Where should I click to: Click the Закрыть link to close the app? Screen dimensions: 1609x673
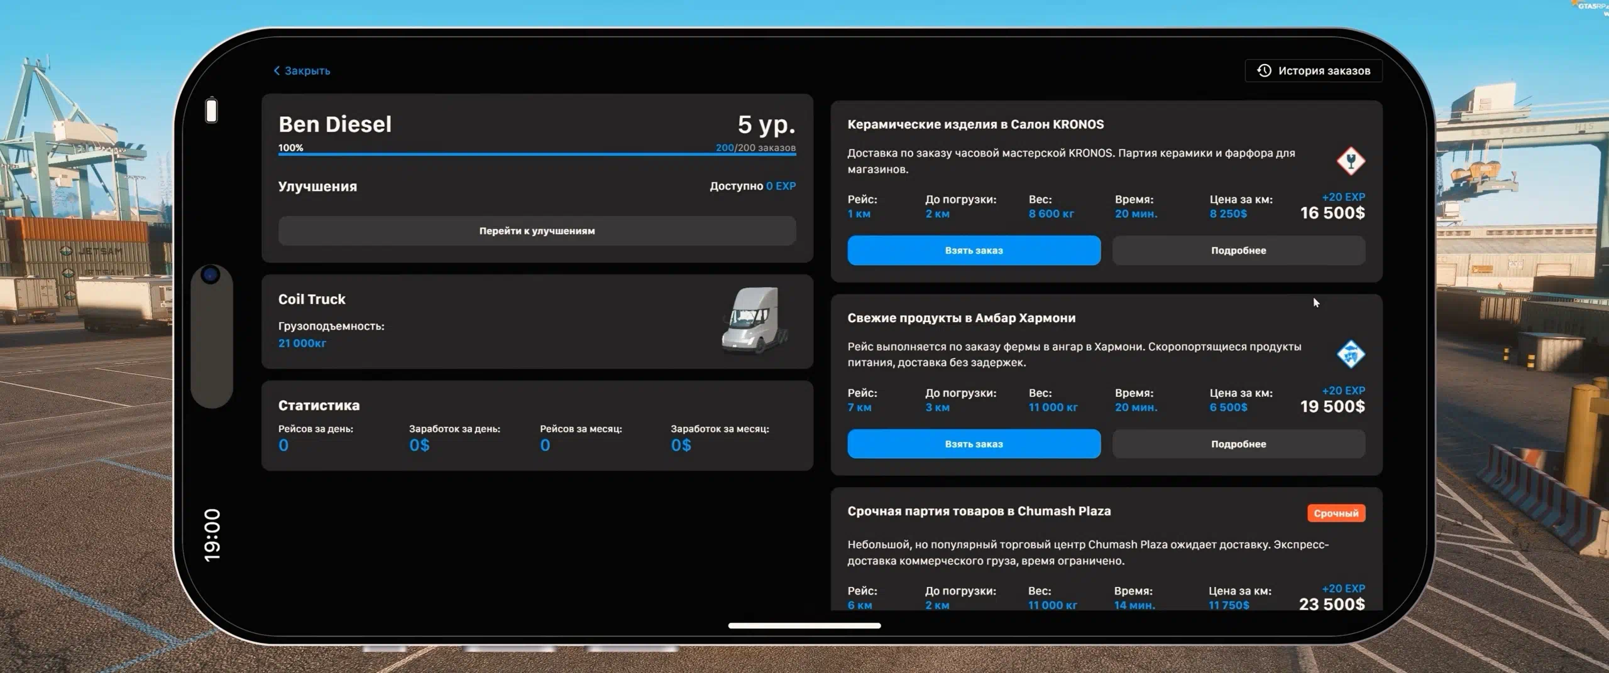tap(307, 71)
